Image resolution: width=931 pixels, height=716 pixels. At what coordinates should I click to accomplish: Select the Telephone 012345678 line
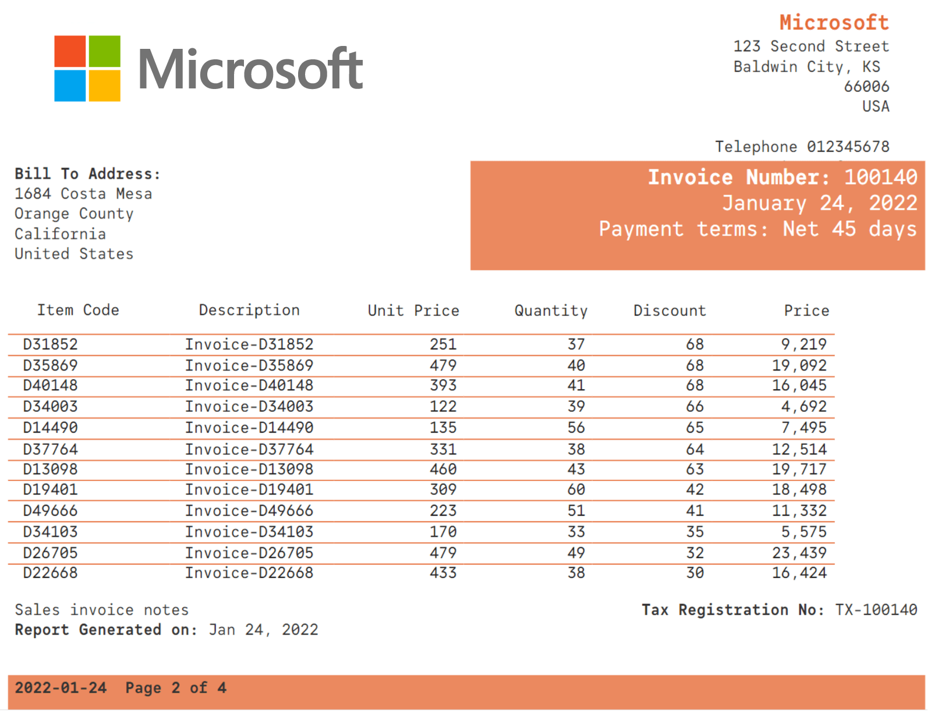pyautogui.click(x=802, y=147)
